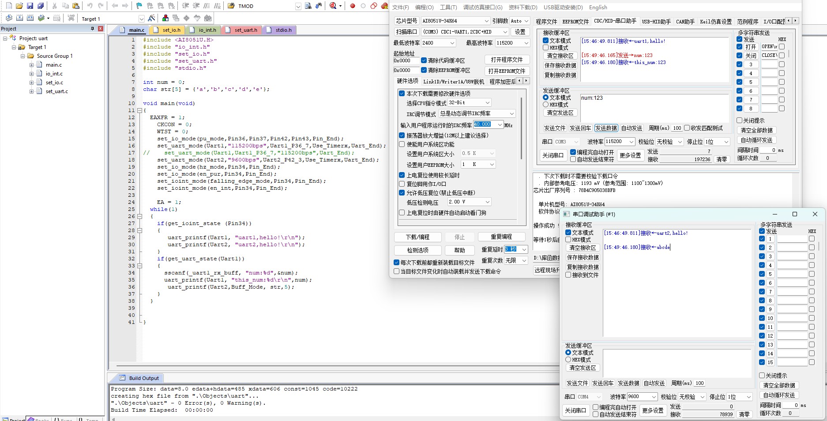Viewport: 827px width, 421px height.
Task: Open the 文件(F) menu
Action: 401,8
